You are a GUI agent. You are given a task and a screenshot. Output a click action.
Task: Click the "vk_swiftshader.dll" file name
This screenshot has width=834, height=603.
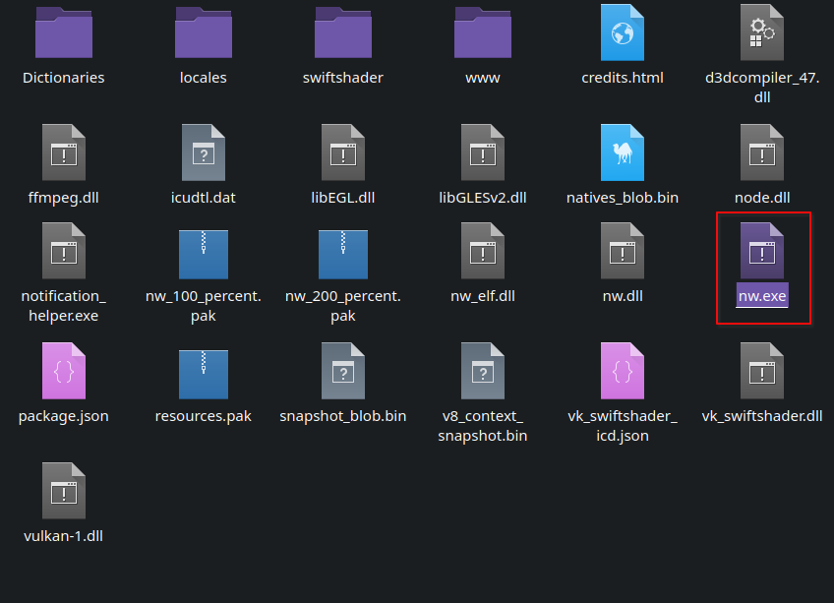[762, 416]
